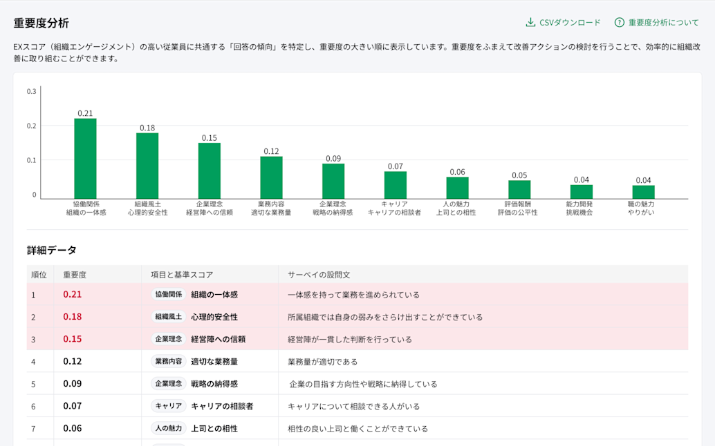Open CSVダウンロード link
715x446 pixels.
[x=570, y=22]
